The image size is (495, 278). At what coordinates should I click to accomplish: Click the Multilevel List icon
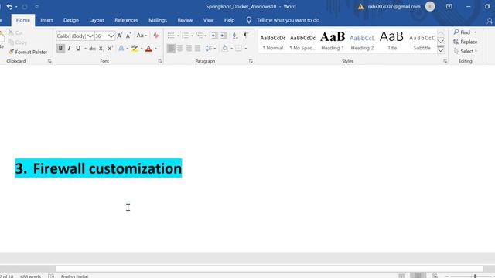200,36
